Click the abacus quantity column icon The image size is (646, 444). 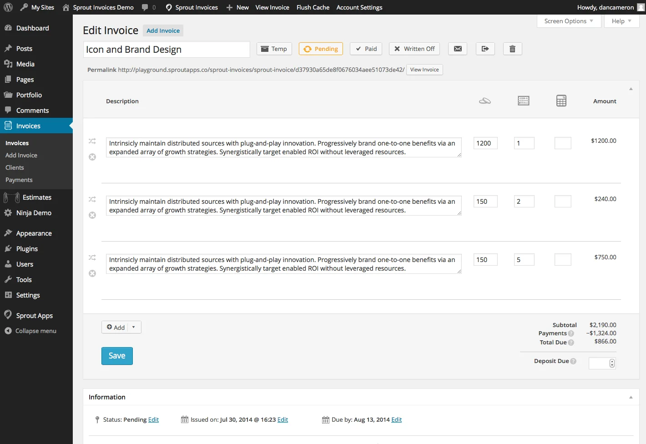[x=523, y=101]
